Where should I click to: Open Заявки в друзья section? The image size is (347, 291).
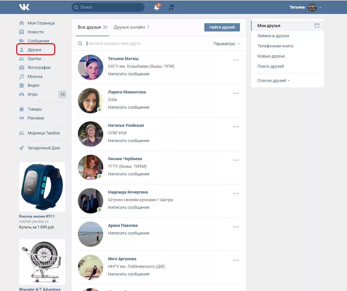click(273, 36)
